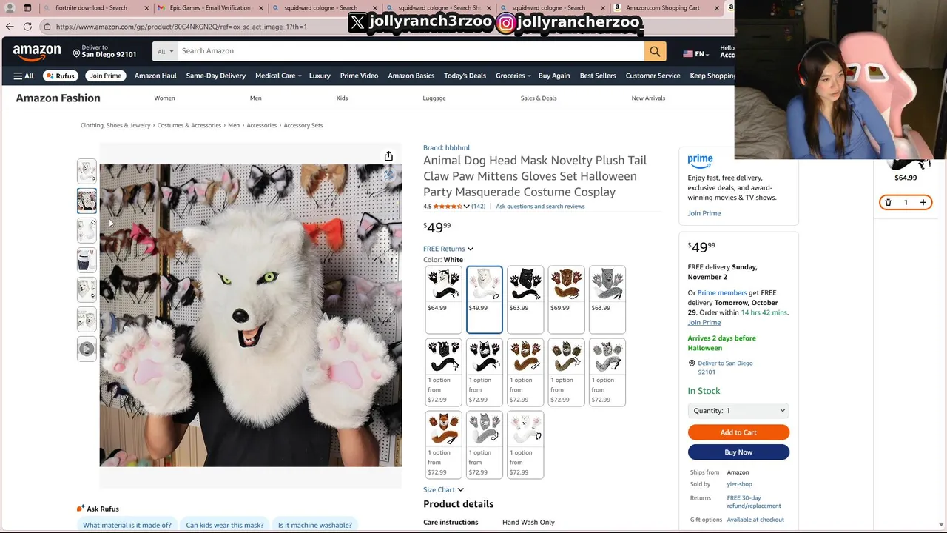Select the first product image thumbnail
The width and height of the screenshot is (947, 533).
coord(87,171)
